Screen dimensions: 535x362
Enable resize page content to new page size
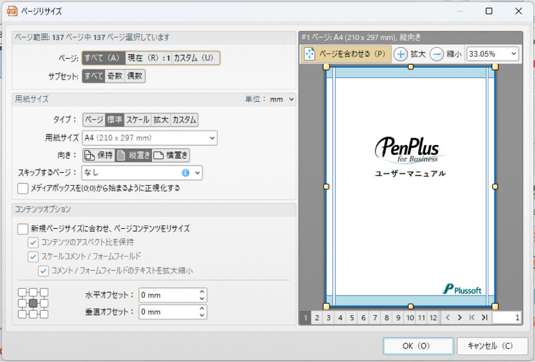[x=23, y=229]
